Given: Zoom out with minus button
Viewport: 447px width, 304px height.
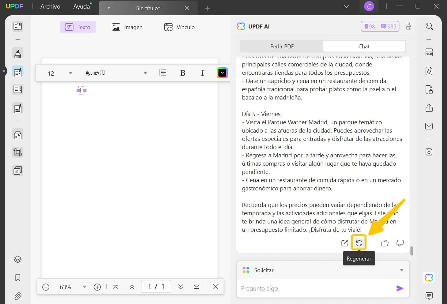Looking at the screenshot, I should [x=46, y=287].
